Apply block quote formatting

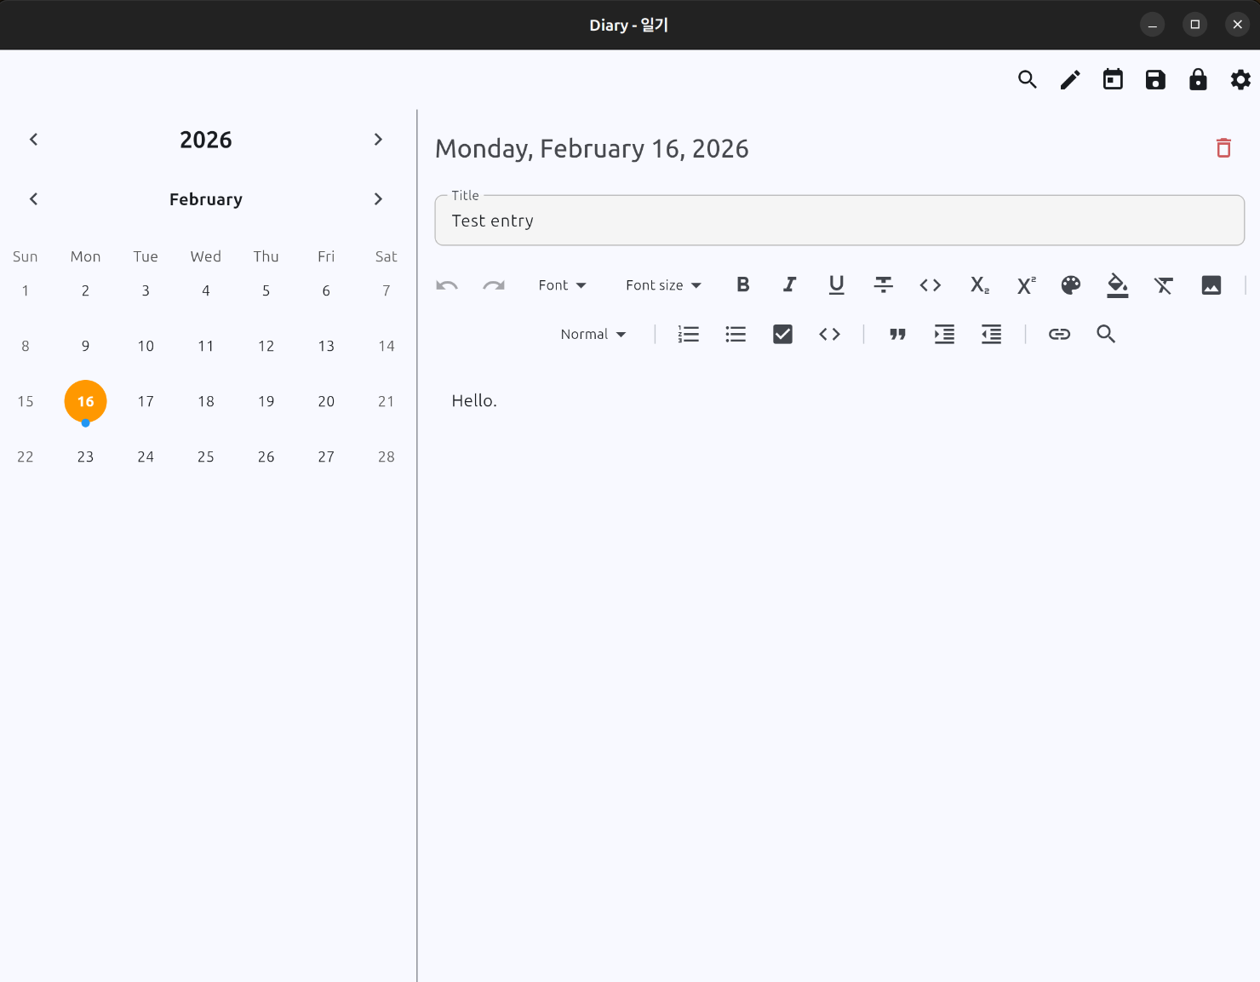pos(897,335)
